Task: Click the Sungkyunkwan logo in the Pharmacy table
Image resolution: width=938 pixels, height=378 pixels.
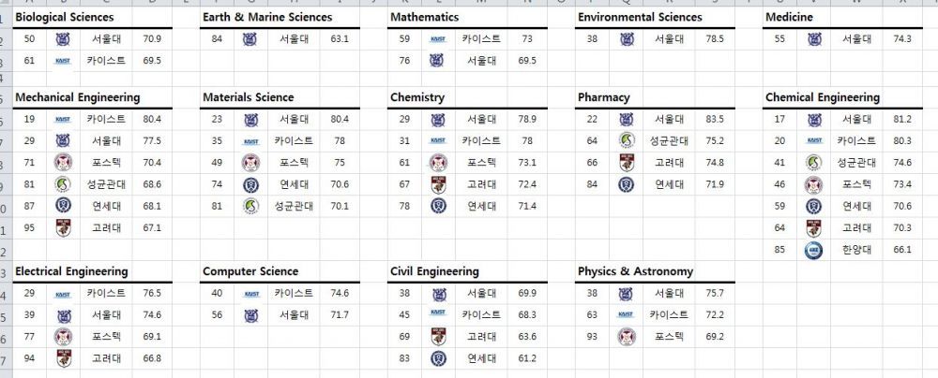Action: coord(626,141)
